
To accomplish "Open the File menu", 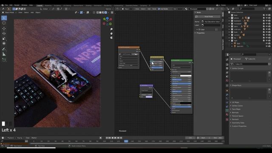I will pos(6,5).
